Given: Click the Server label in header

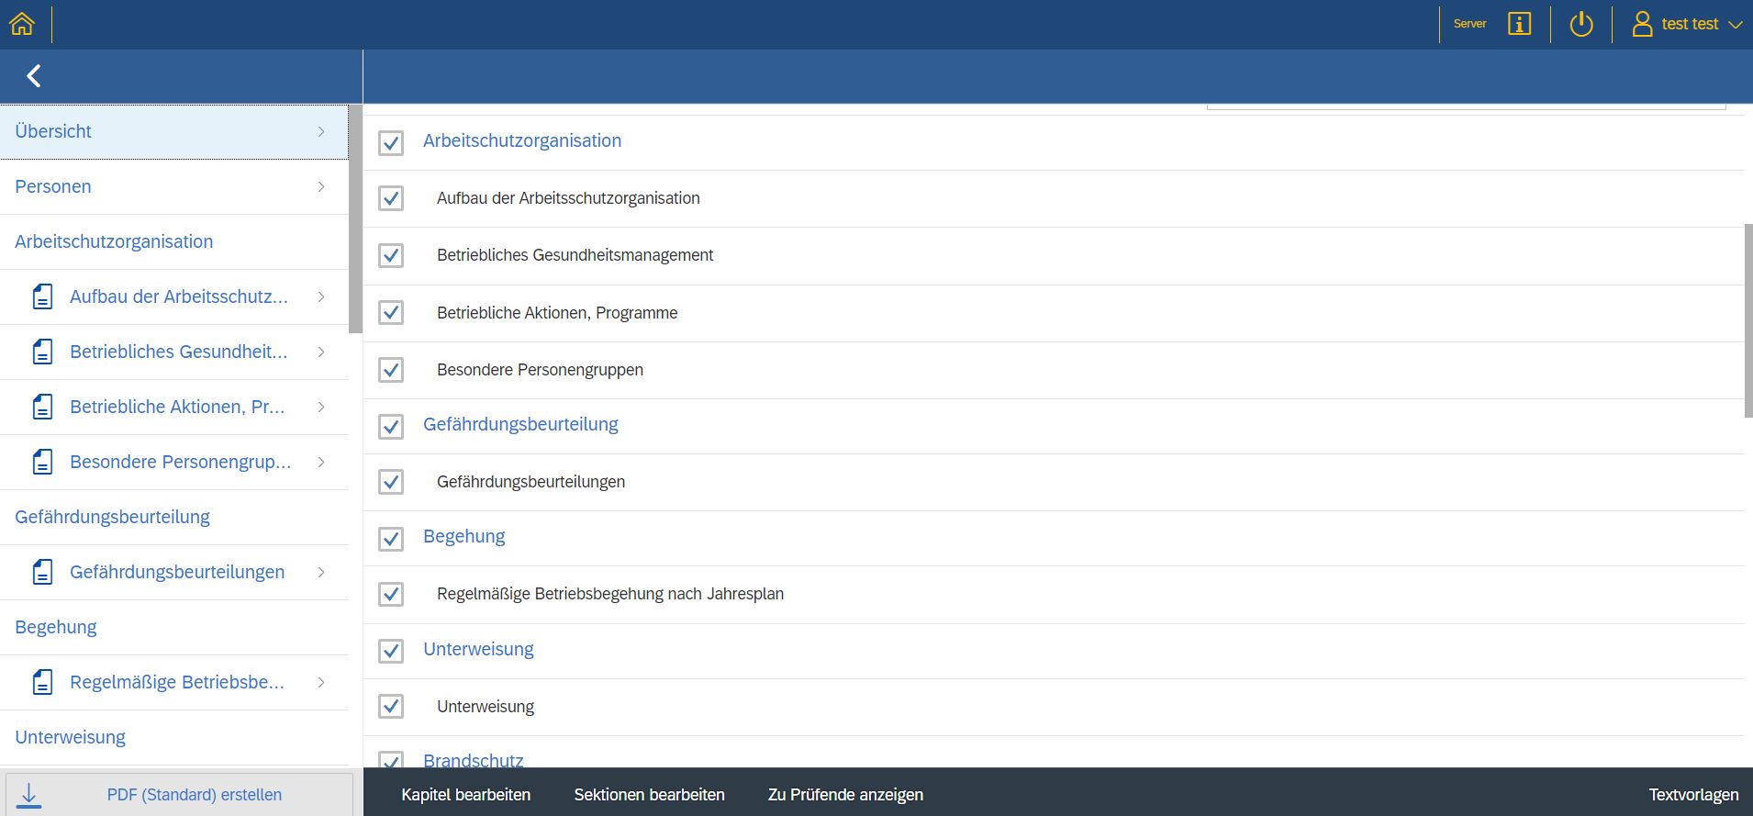Looking at the screenshot, I should click(1469, 24).
